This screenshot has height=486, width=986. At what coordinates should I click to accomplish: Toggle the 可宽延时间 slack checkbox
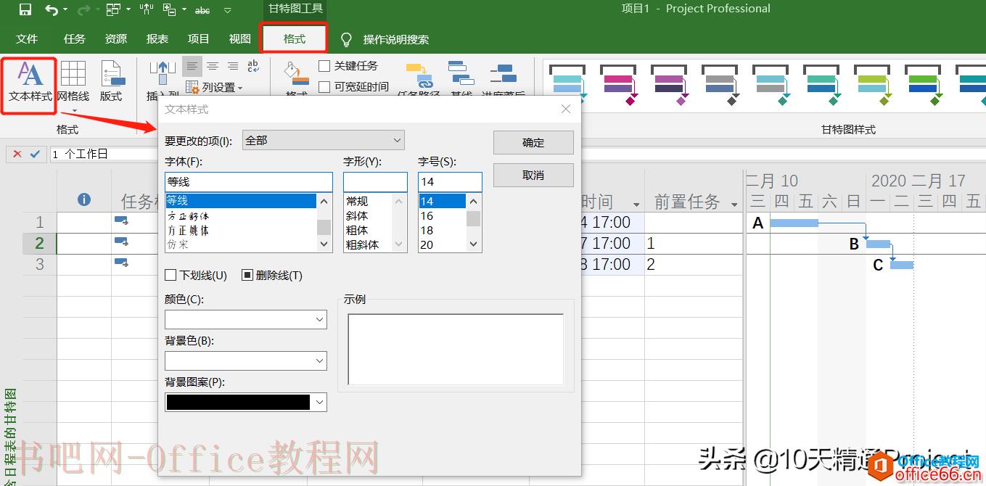(x=324, y=86)
